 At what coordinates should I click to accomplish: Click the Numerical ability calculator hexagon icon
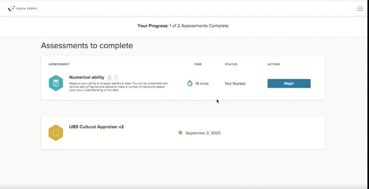pyautogui.click(x=56, y=83)
